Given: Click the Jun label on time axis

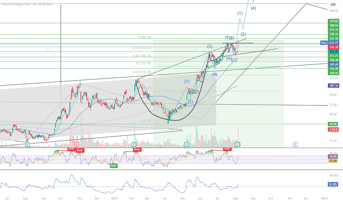Looking at the screenshot, I should pyautogui.click(x=200, y=198).
